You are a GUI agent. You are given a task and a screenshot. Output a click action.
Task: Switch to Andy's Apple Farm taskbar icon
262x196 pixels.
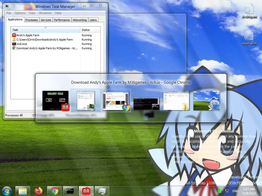tap(86, 191)
